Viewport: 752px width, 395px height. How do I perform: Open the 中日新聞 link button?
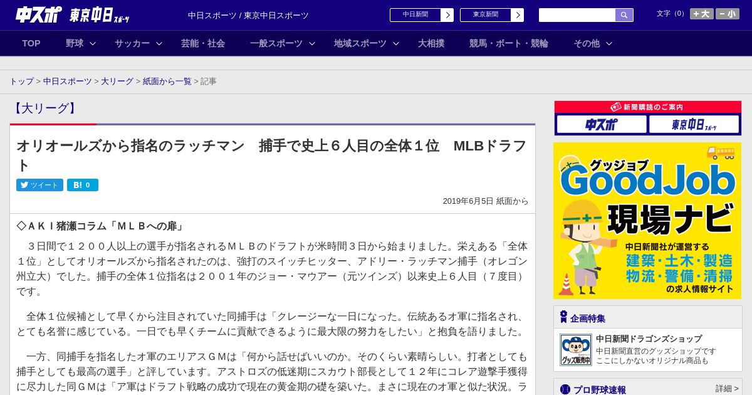[415, 15]
